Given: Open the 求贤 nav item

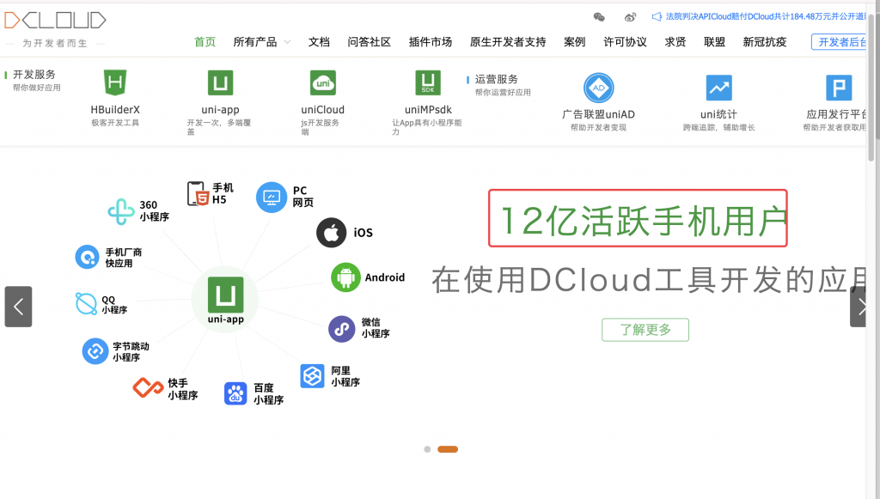Looking at the screenshot, I should (675, 42).
